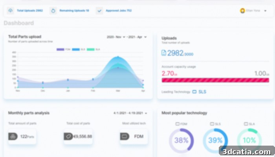Click the most utilized tech icon

point(125,136)
